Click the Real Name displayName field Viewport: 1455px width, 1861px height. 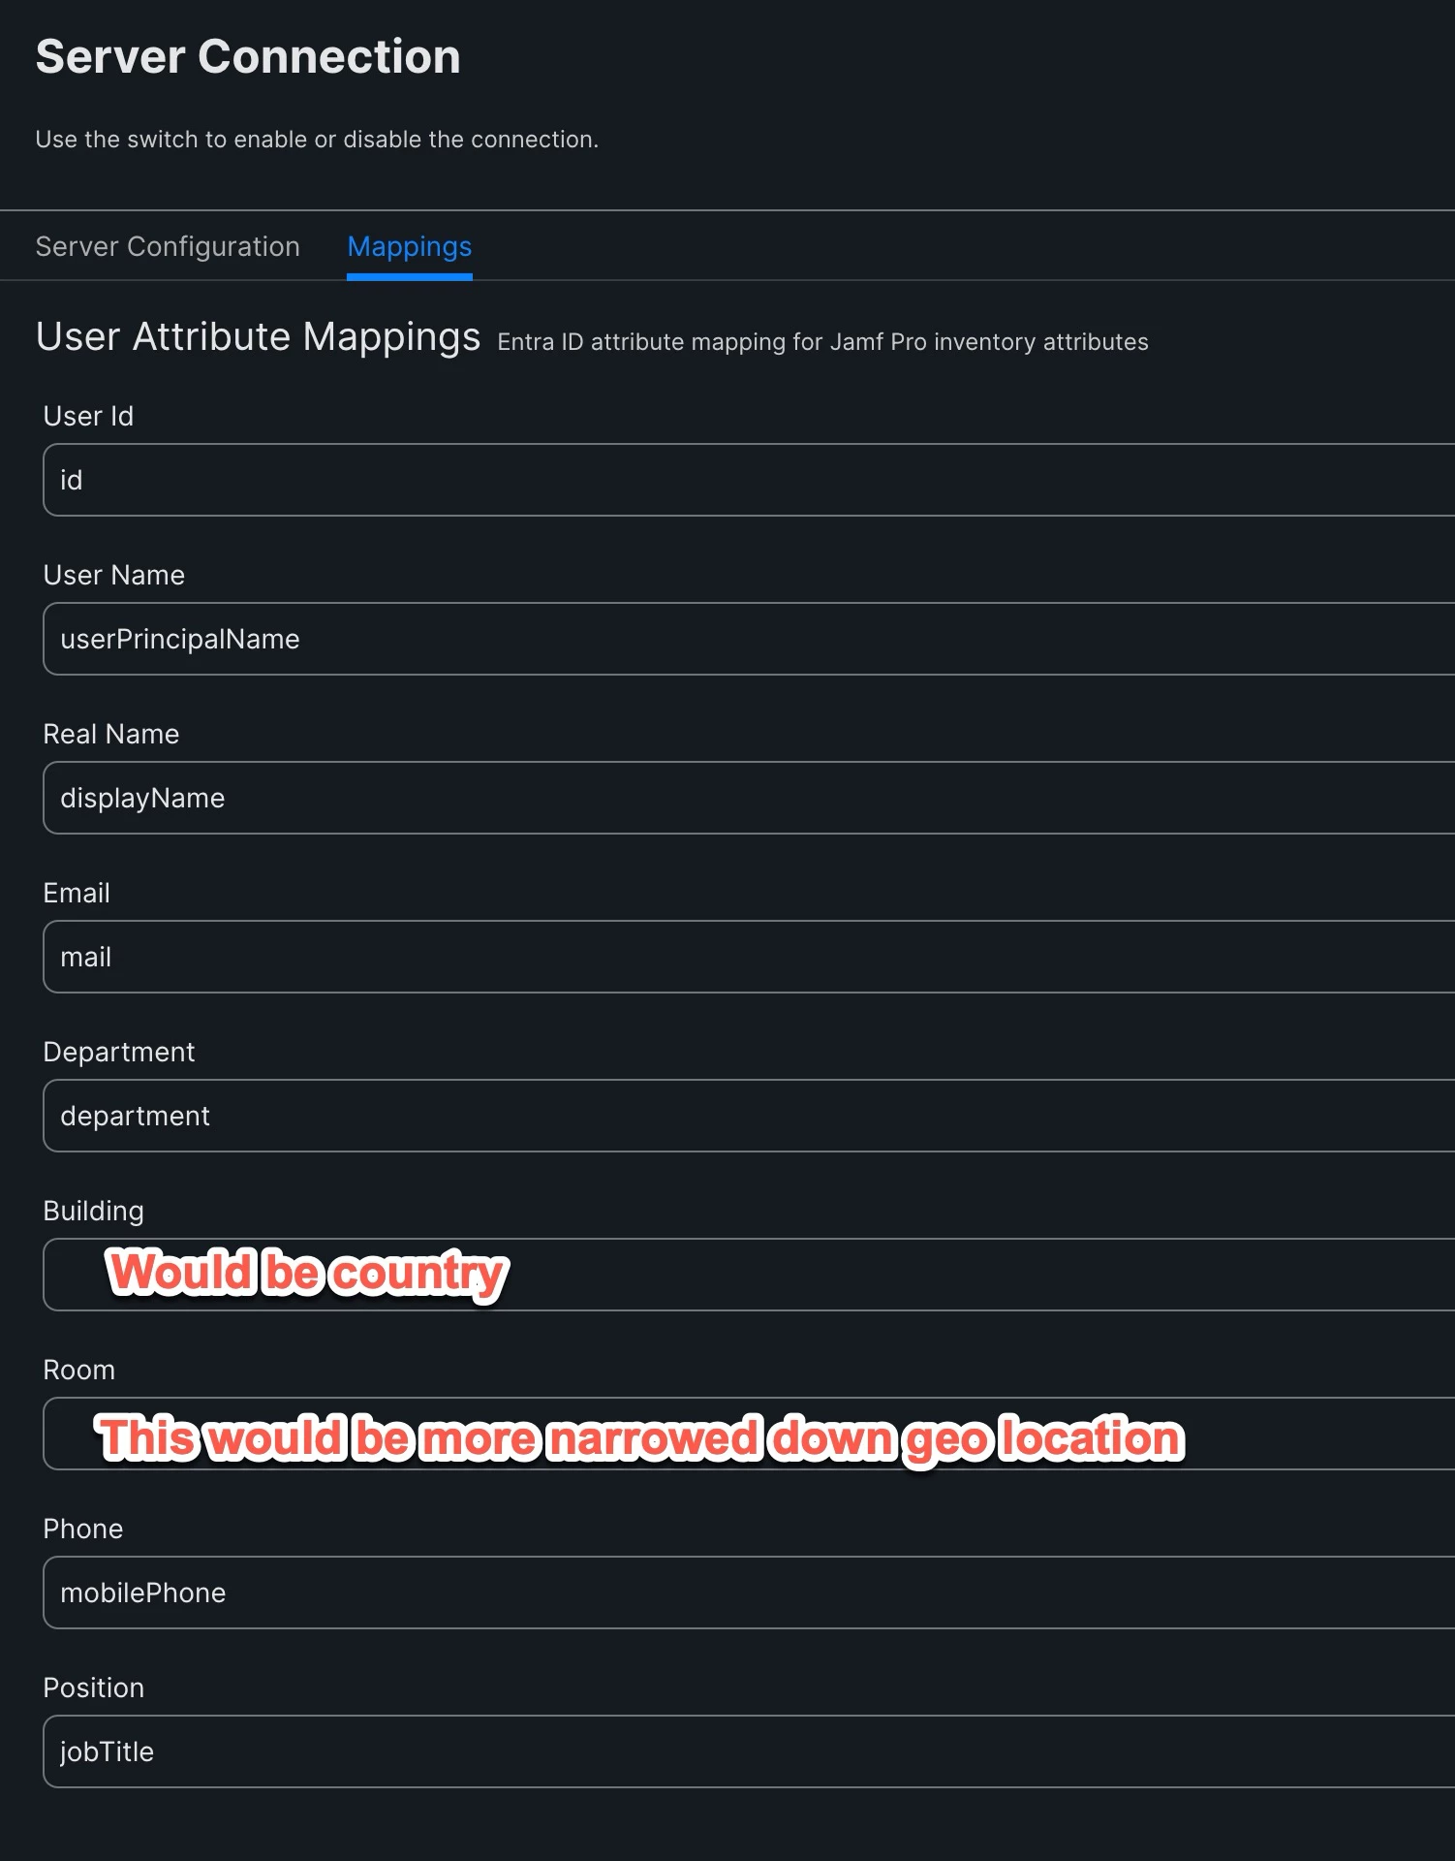pos(749,798)
